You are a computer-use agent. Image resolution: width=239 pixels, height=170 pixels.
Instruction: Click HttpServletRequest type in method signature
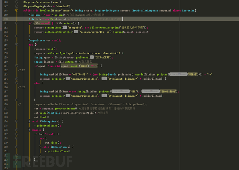107,10
